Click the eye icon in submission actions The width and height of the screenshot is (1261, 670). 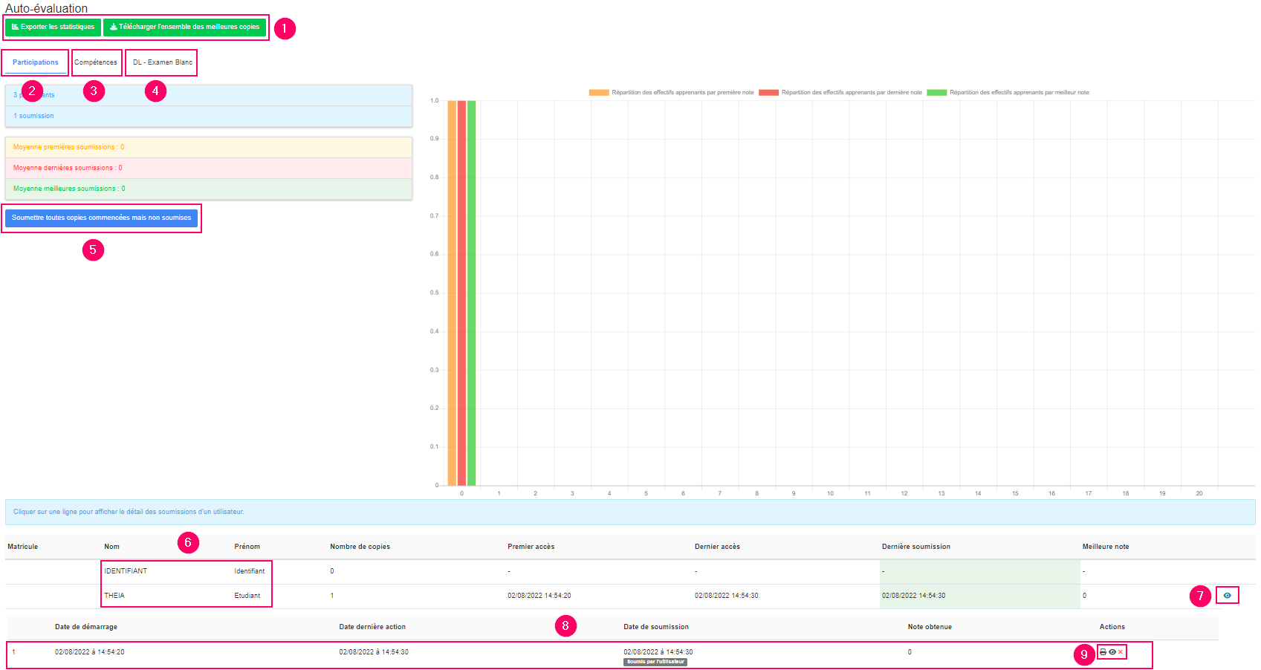1112,652
